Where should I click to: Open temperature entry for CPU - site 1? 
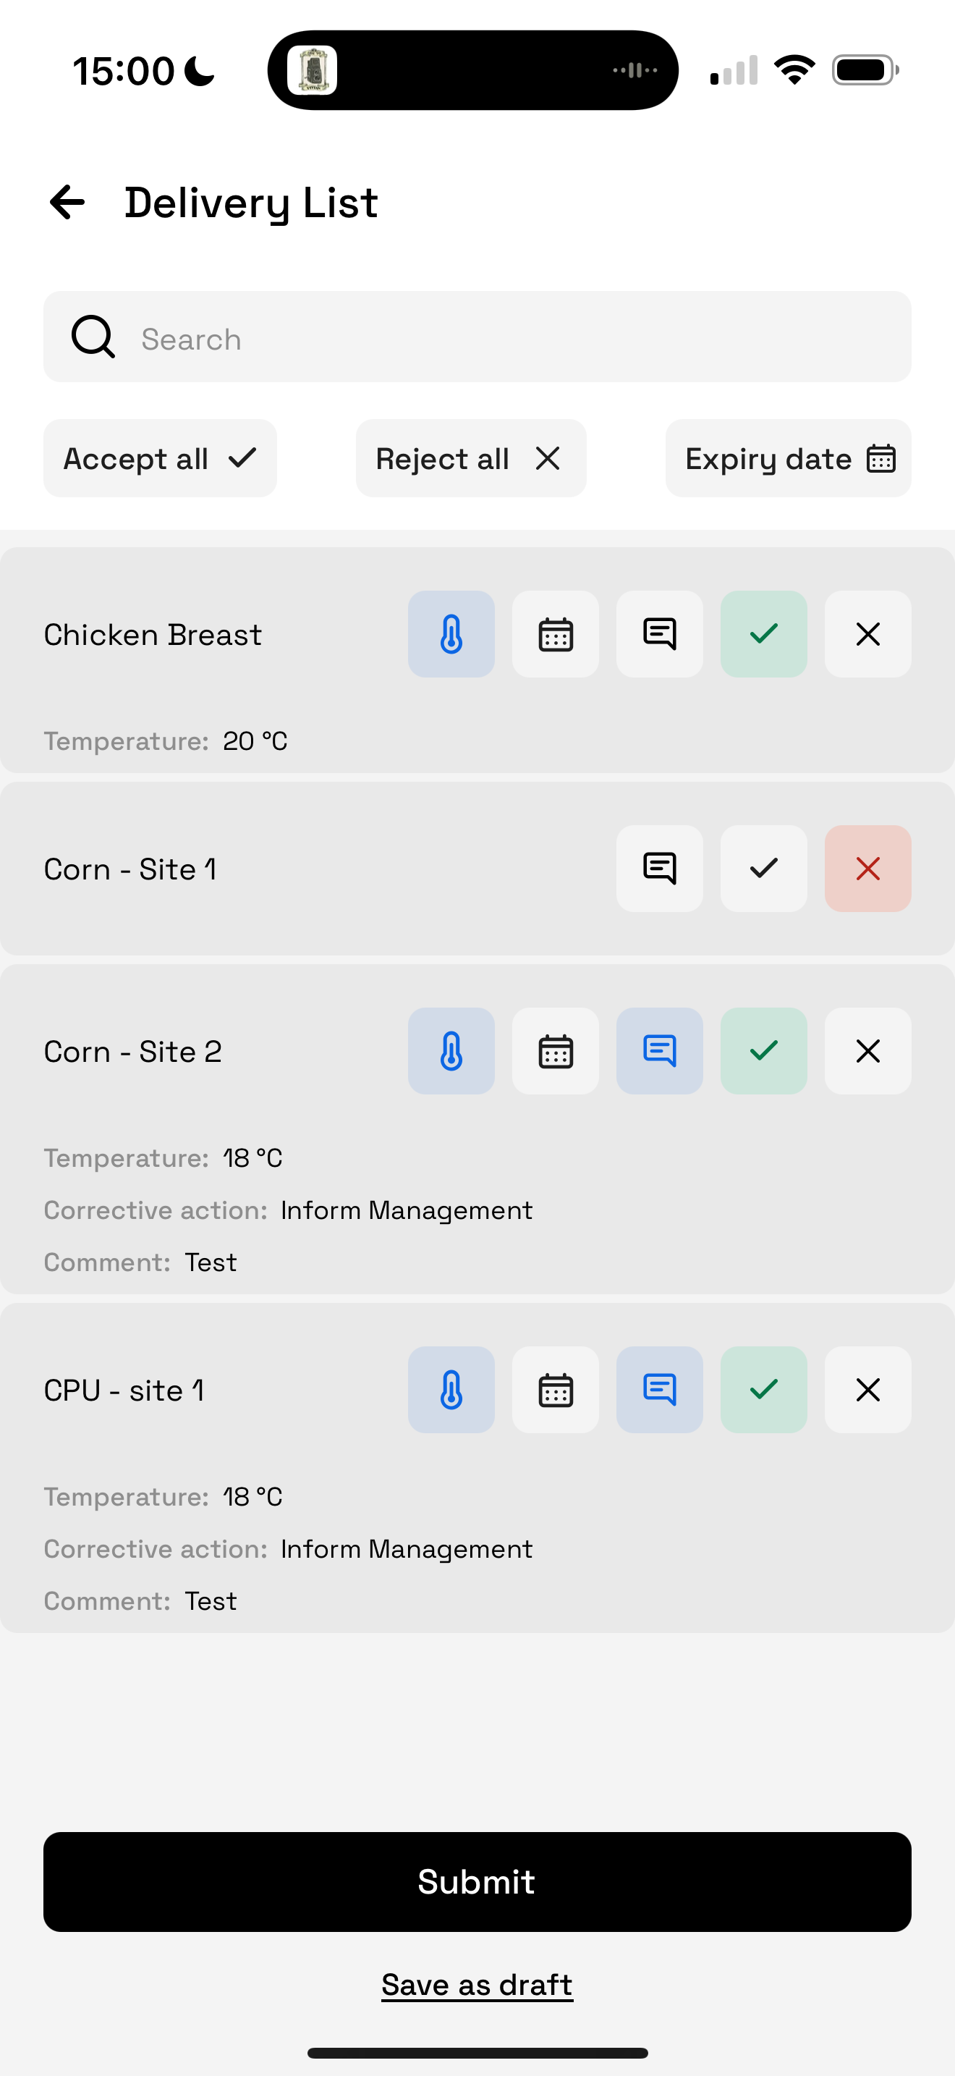451,1389
